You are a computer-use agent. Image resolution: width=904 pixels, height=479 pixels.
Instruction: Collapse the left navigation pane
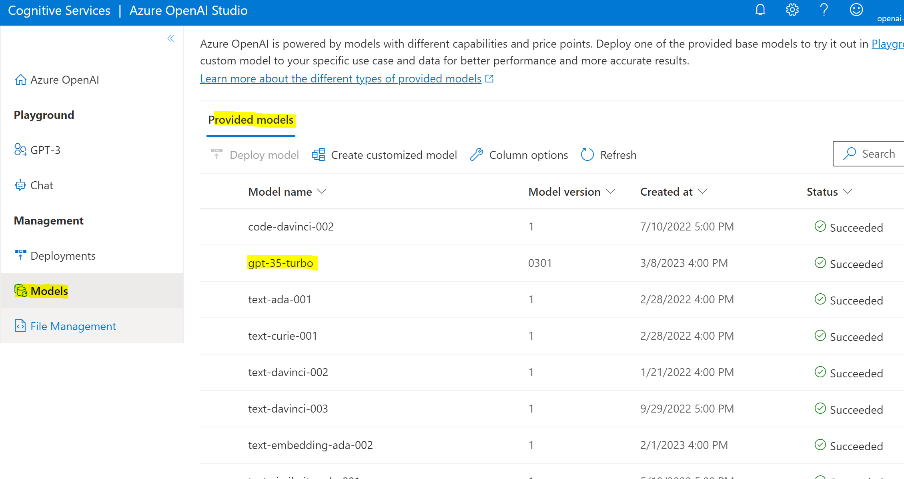tap(170, 38)
